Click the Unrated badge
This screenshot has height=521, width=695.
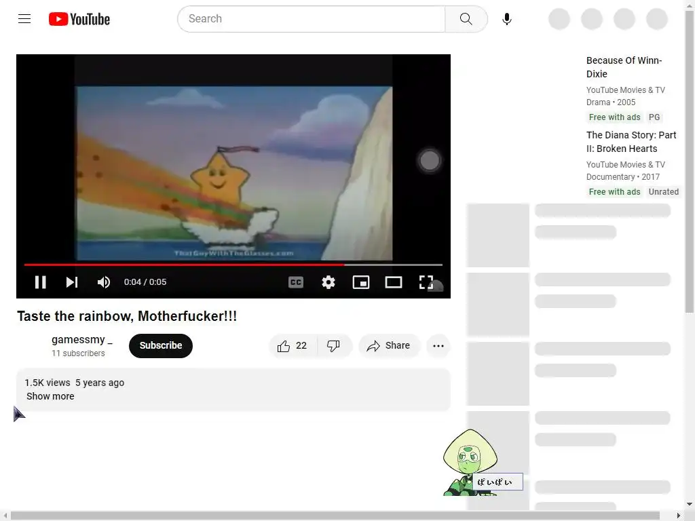tap(663, 192)
